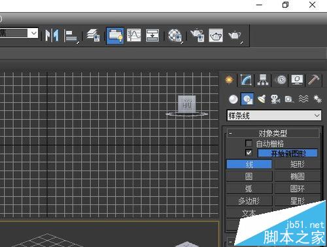Toggle the Layer Explorer toolbar button
Image resolution: width=327 pixels, height=247 pixels.
point(115,35)
